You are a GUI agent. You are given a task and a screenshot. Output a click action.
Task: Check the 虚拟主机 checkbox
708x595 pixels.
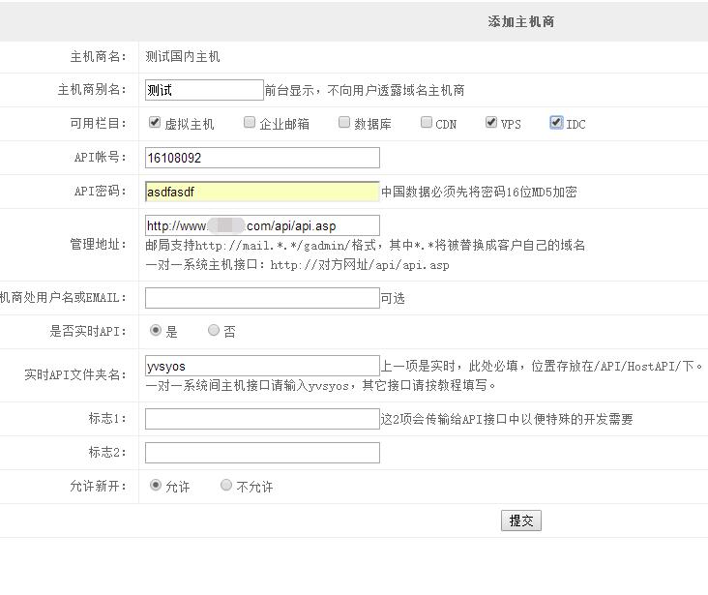[x=155, y=123]
